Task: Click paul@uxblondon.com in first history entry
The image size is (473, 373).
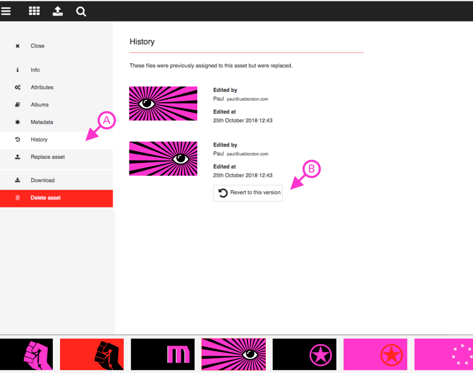Action: coord(248,99)
